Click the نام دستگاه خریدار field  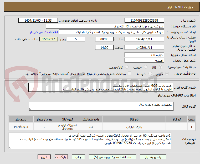pos(105,26)
